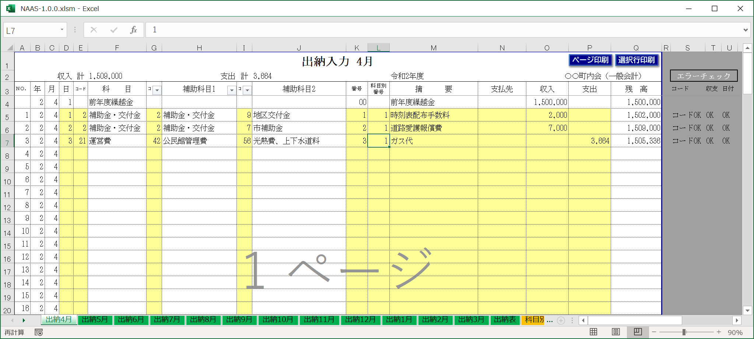Open the 補助科目1 filter dropdown
Image resolution: width=754 pixels, height=339 pixels.
click(x=231, y=90)
